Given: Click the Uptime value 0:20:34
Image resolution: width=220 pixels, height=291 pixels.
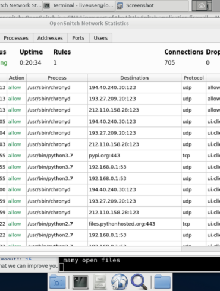Looking at the screenshot, I should coord(30,63).
